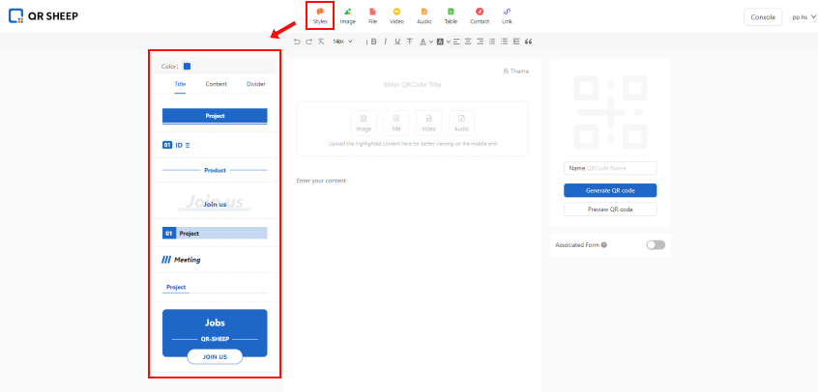Align text center

pyautogui.click(x=468, y=42)
